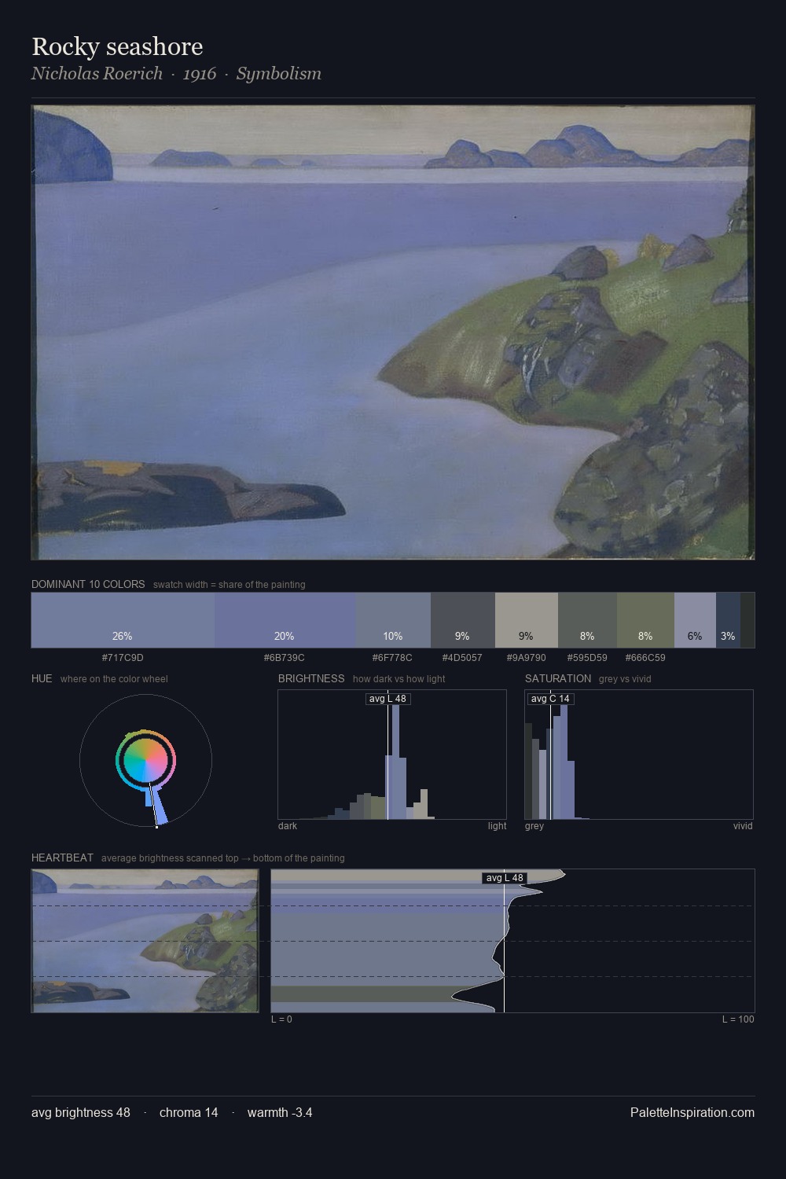Viewport: 786px width, 1179px height.
Task: Open the large Rocky seashore painting image
Action: point(393,332)
